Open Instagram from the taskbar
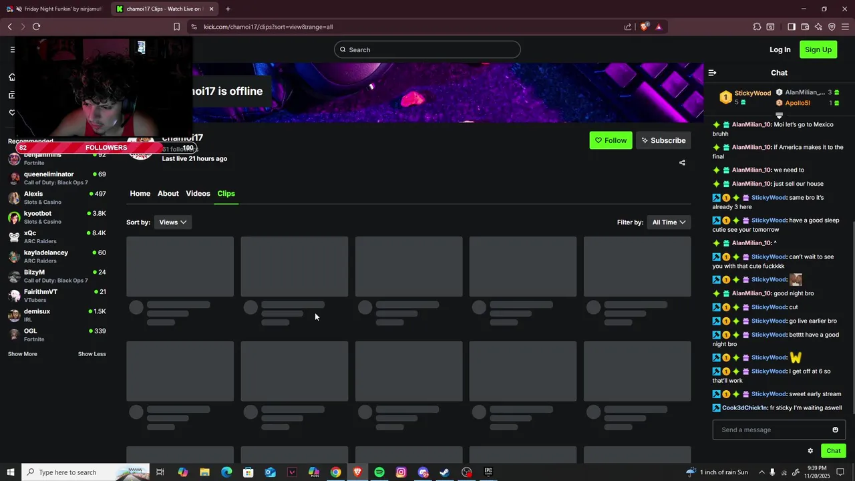This screenshot has width=855, height=481. (x=401, y=472)
